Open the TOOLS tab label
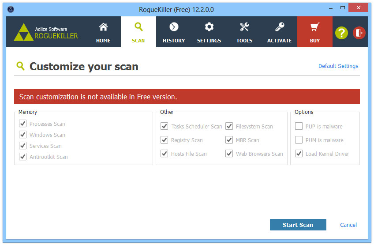This screenshot has height=245, width=374. pyautogui.click(x=244, y=41)
